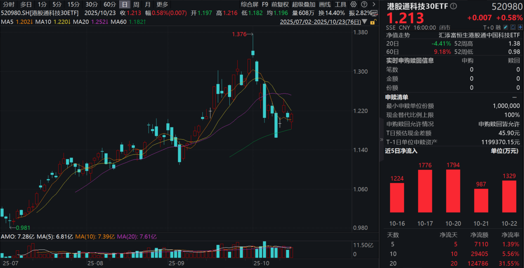Open the settings gear icon in the toolbar
The image size is (524, 268).
pyautogui.click(x=353, y=5)
